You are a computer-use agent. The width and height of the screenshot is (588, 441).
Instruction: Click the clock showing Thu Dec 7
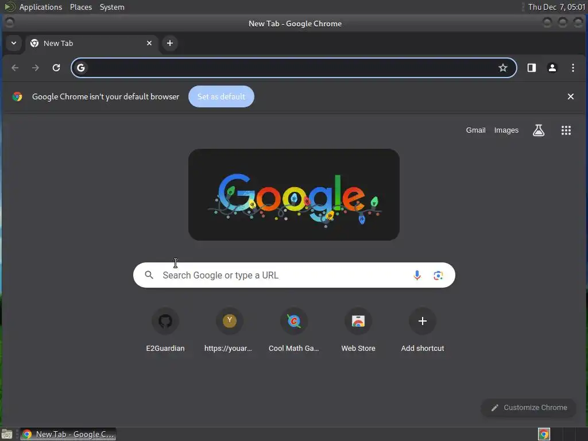[556, 7]
